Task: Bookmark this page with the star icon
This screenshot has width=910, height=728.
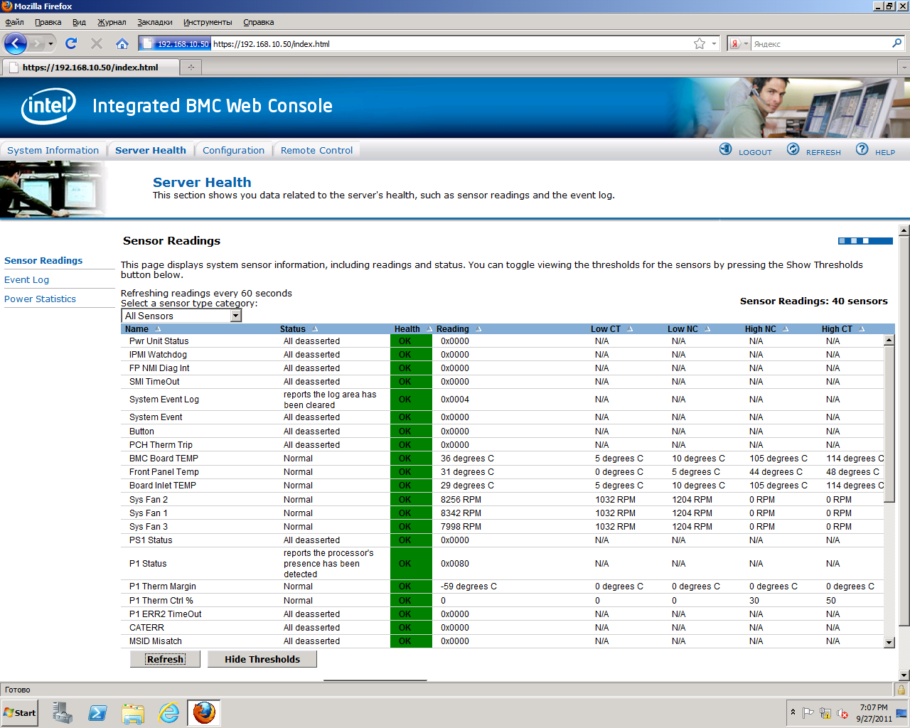Action: coord(700,44)
